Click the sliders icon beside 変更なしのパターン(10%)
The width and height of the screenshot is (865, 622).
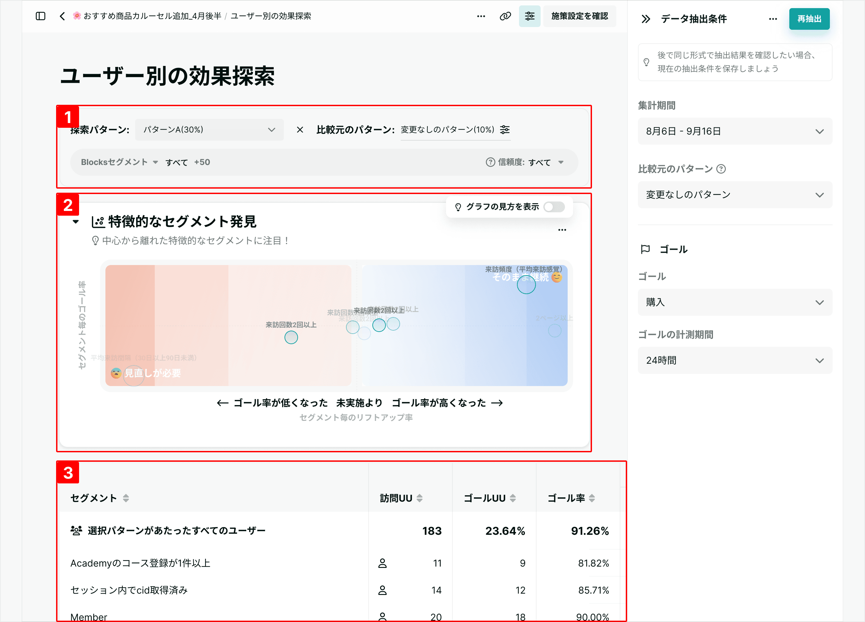[x=504, y=130]
